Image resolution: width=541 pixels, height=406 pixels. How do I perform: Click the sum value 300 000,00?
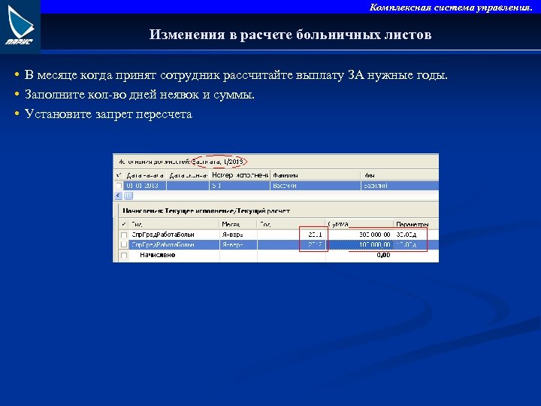pyautogui.click(x=375, y=235)
